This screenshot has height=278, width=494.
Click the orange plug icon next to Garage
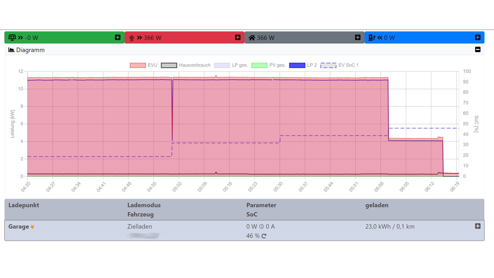32,227
